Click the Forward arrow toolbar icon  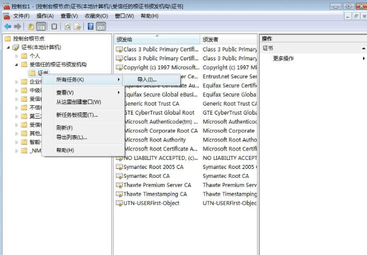pos(17,26)
